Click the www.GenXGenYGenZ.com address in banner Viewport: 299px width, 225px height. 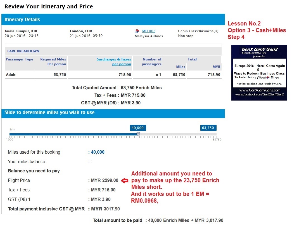click(259, 90)
